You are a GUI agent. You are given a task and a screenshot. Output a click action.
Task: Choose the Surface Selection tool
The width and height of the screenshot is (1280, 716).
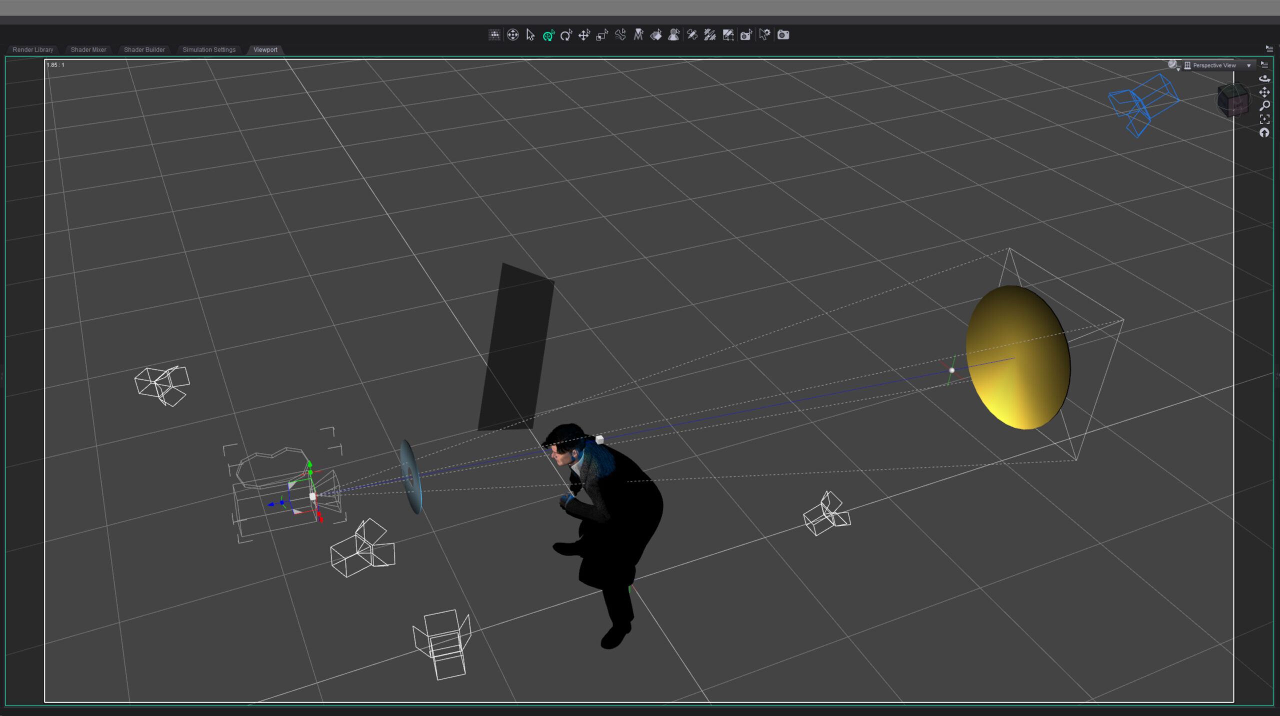(x=656, y=35)
